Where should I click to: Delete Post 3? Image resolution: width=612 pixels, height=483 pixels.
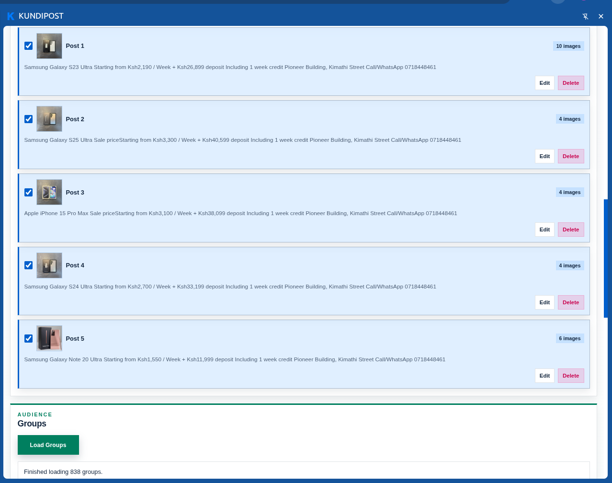click(x=571, y=230)
